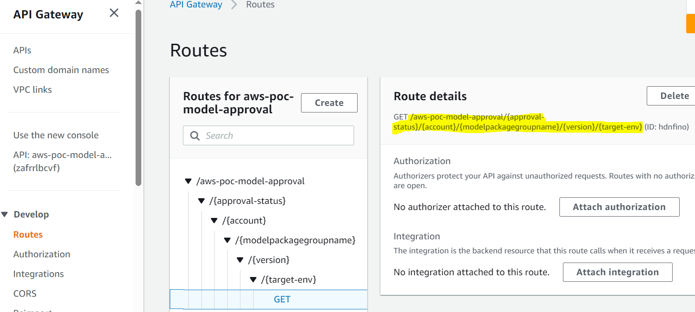Click the Delete route button
The height and width of the screenshot is (312, 695).
671,96
